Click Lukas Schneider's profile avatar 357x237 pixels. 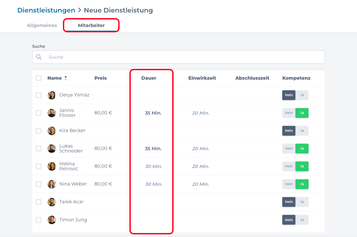52,149
